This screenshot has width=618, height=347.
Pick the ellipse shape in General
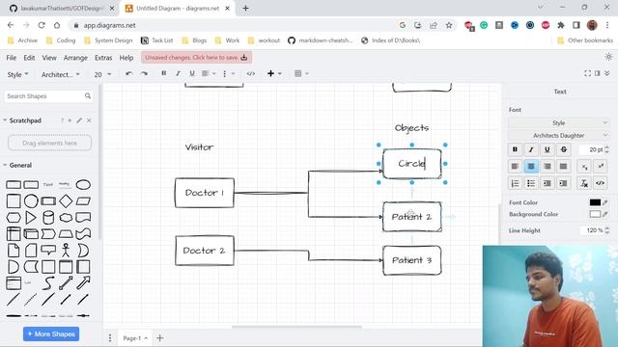(x=83, y=184)
